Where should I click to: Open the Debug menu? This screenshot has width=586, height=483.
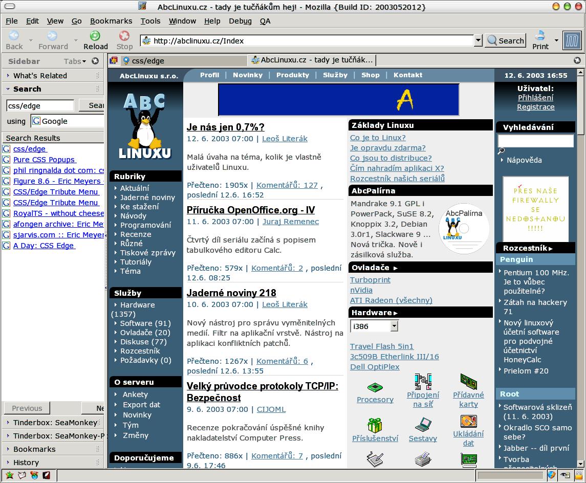click(x=240, y=21)
